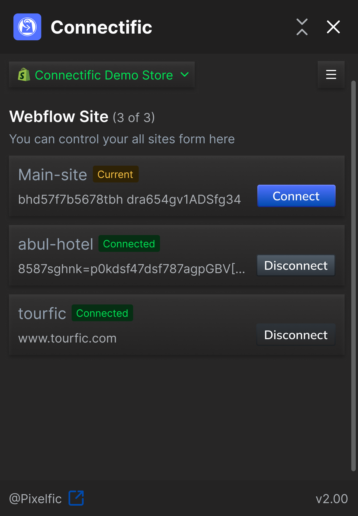Click the vertical scrollbar on the right

pyautogui.click(x=354, y=276)
